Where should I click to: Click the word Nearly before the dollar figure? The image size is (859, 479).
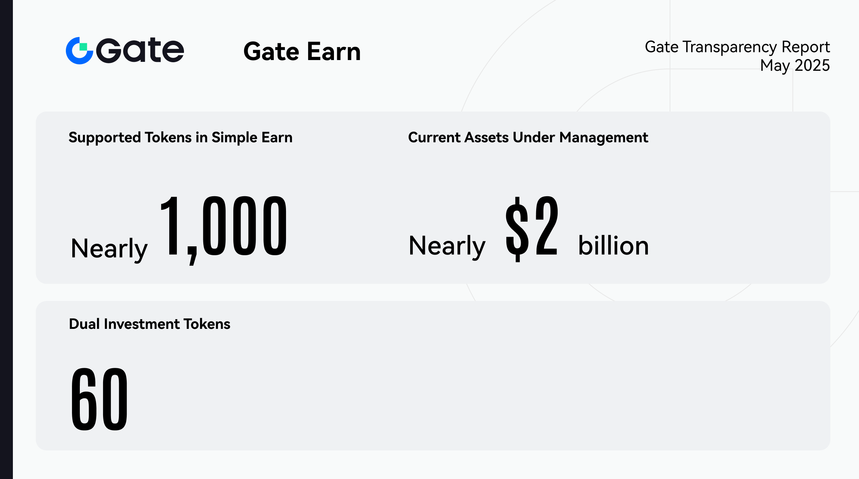(x=447, y=246)
